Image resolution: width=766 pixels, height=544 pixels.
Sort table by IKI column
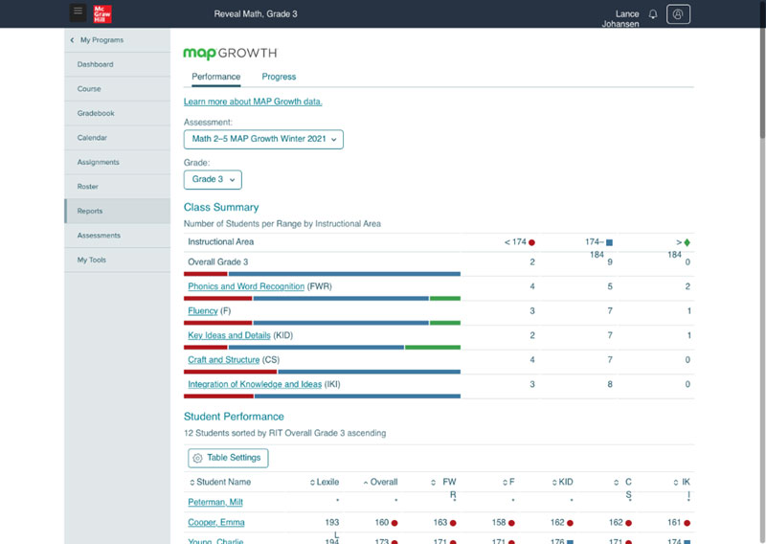[682, 483]
